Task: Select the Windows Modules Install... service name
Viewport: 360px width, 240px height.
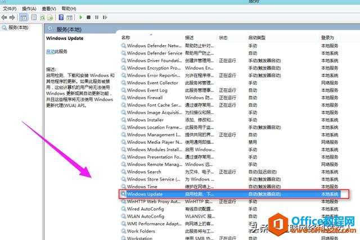Action: (155, 150)
